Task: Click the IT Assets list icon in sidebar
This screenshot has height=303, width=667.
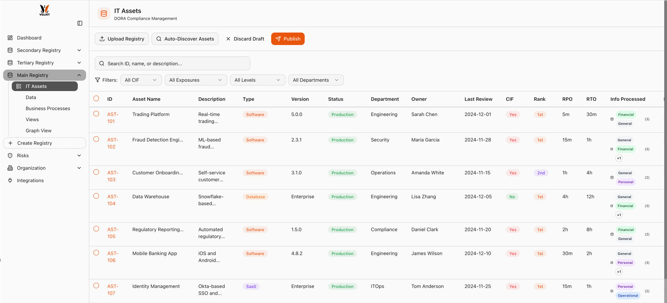Action: click(19, 86)
